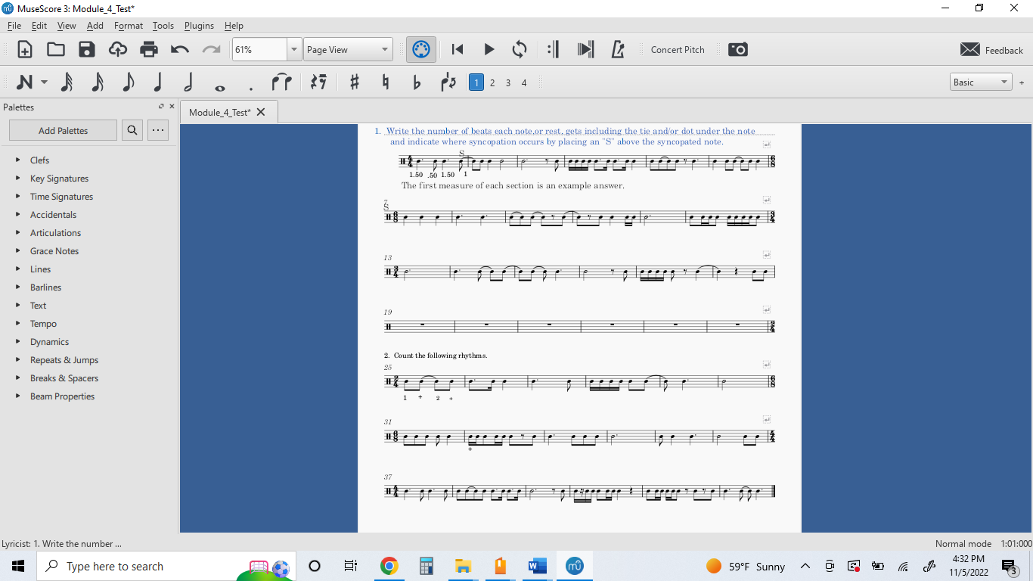
Task: Open the MIDI input settings icon
Action: 420,49
